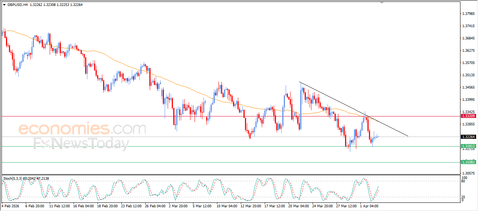Image resolution: width=478 pixels, height=211 pixels.
Task: Click the 6 Feb 20:00 time label
Action: tap(34, 205)
